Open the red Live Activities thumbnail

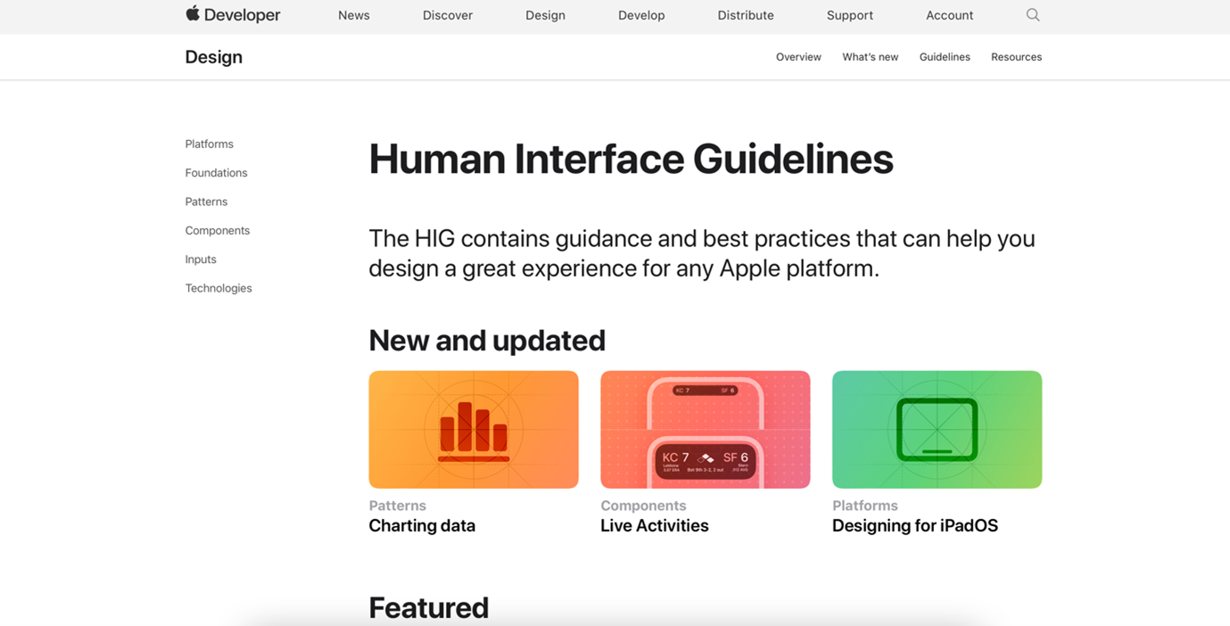[x=706, y=430]
